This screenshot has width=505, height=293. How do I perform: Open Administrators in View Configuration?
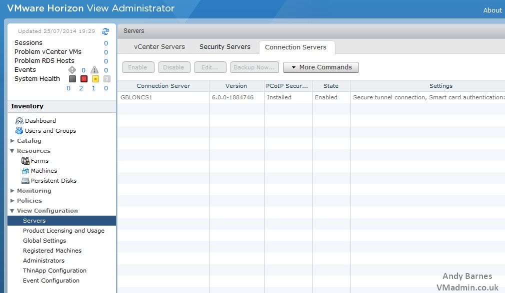coord(43,261)
